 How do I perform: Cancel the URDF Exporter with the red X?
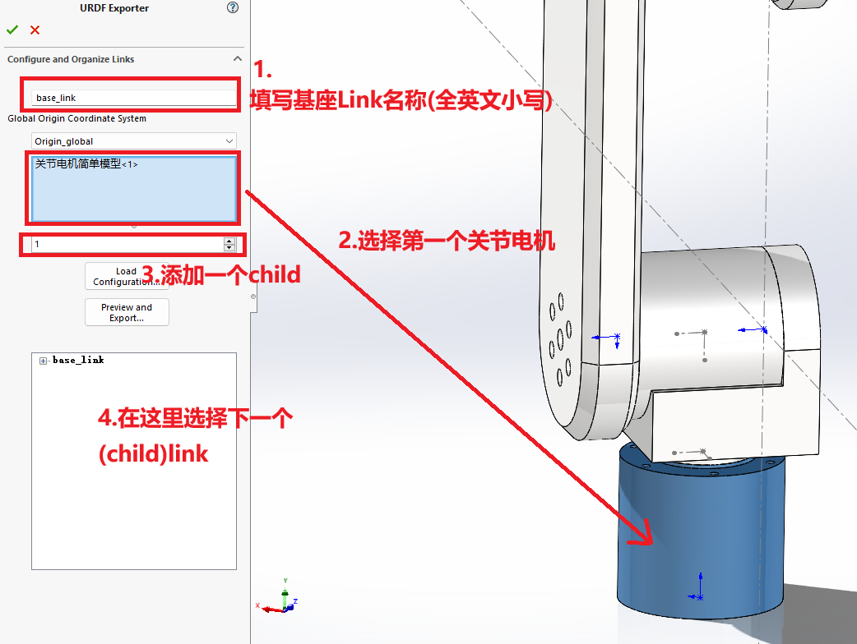click(34, 30)
